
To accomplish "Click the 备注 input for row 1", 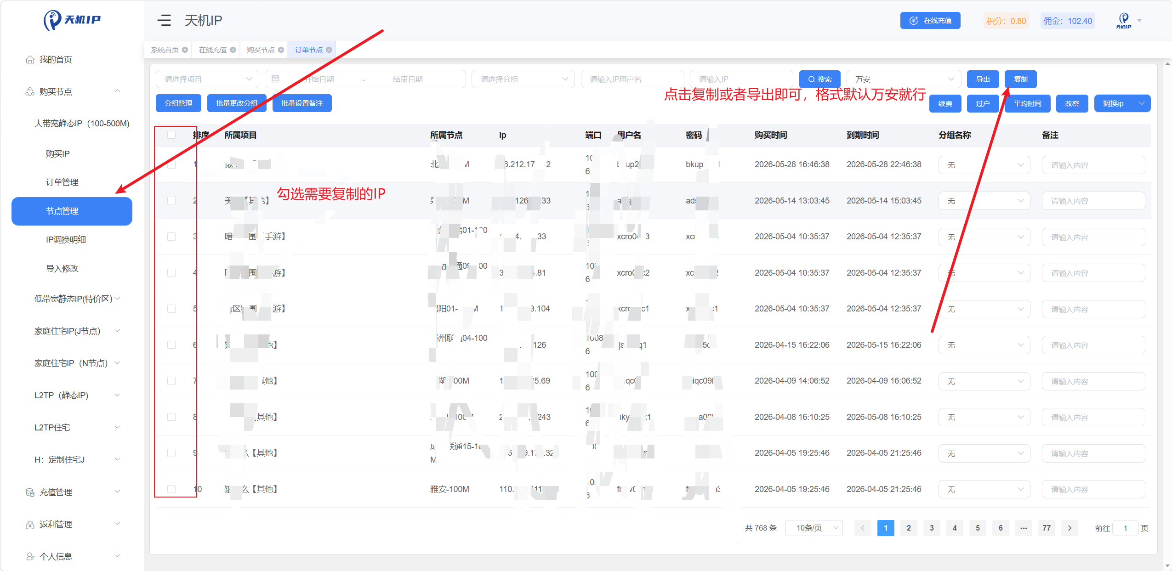I will click(x=1093, y=165).
